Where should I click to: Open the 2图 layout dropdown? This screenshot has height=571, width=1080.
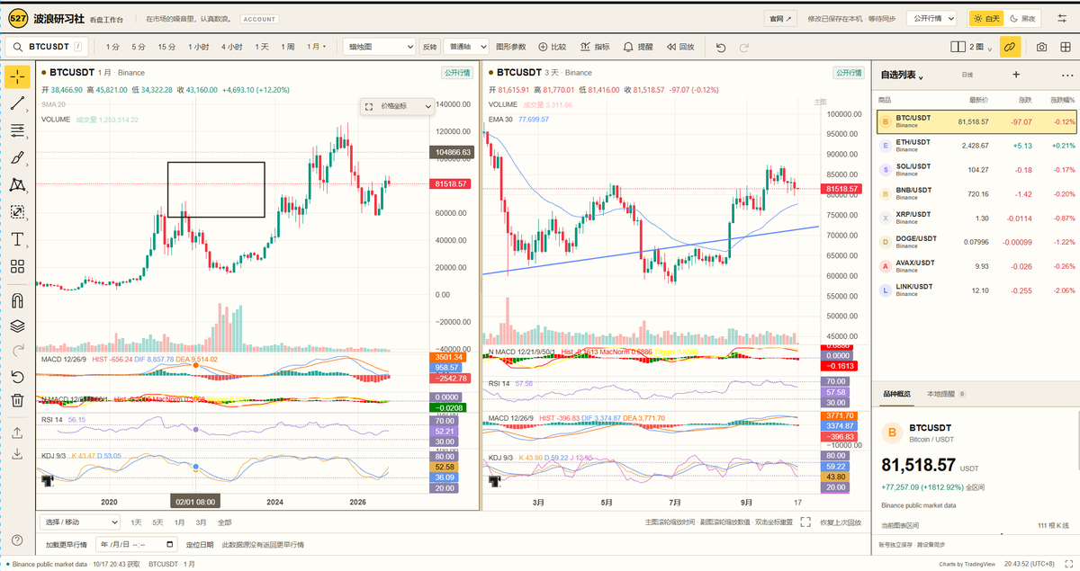(x=972, y=47)
